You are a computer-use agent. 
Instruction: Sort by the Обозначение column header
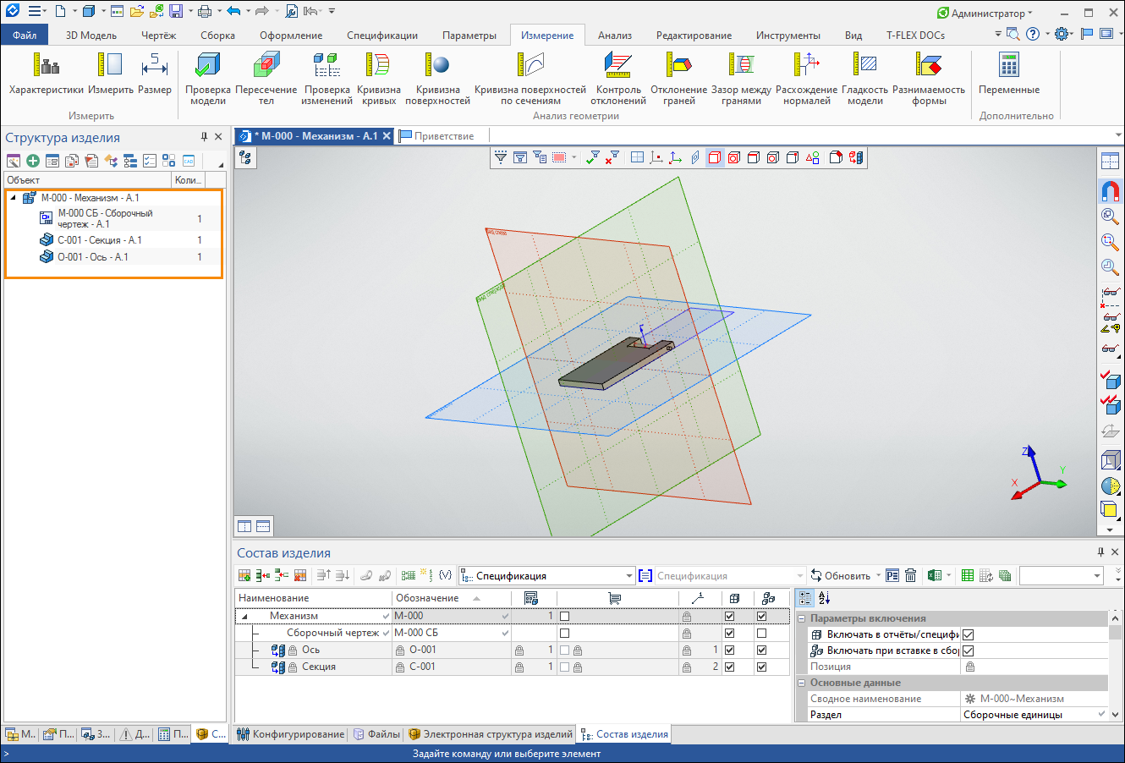coord(452,598)
